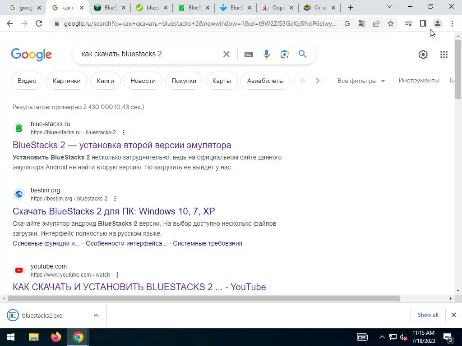
Task: Bookmark this page with the star icon
Action: click(391, 23)
